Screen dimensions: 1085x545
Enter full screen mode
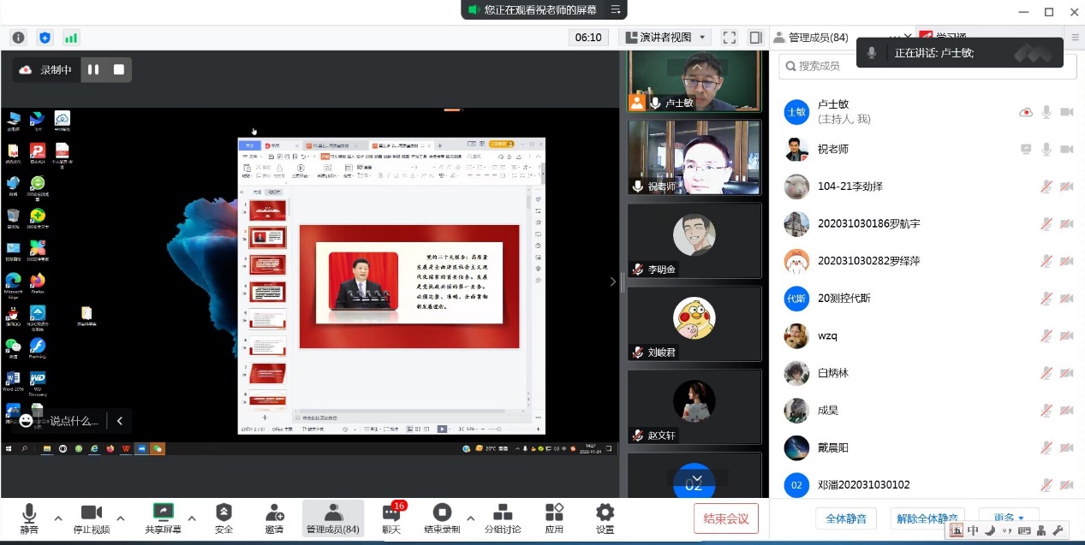pos(729,38)
